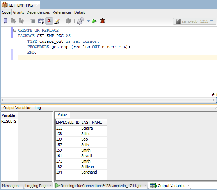The height and width of the screenshot is (190, 217).
Task: Select the Sewall last name cell
Action: click(x=94, y=156)
